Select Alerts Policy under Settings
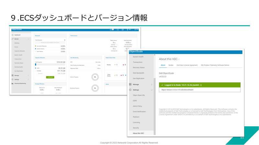Screen dimensions: 259x145 click(137, 106)
